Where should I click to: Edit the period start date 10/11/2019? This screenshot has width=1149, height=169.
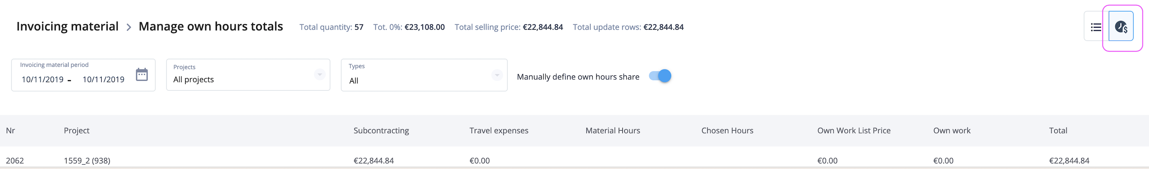[x=42, y=80]
